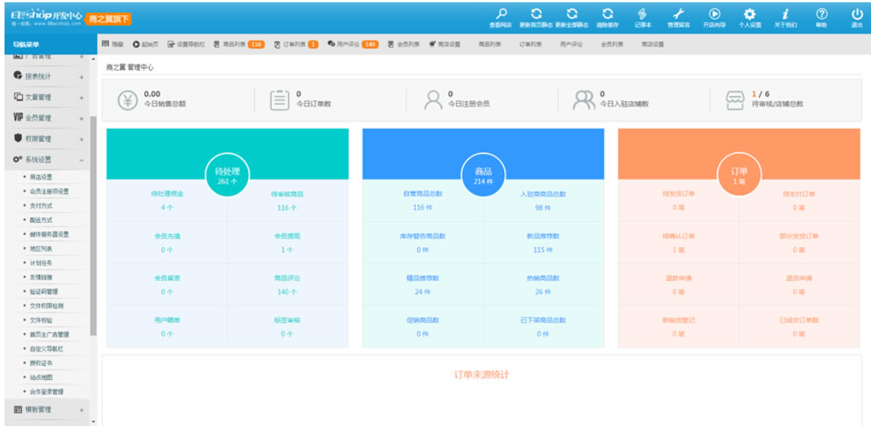This screenshot has height=448, width=871.
Task: Launch the 开店向导 play icon
Action: pyautogui.click(x=714, y=14)
